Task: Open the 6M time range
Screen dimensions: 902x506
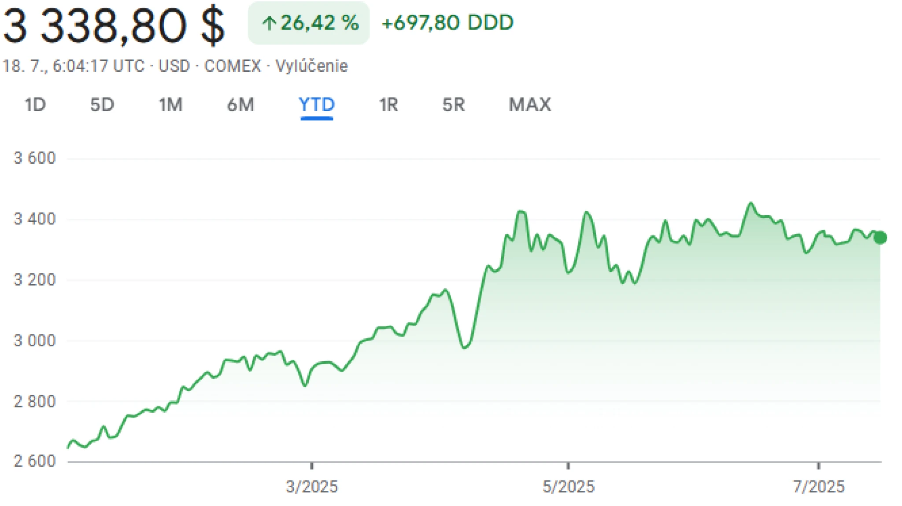Action: [240, 105]
